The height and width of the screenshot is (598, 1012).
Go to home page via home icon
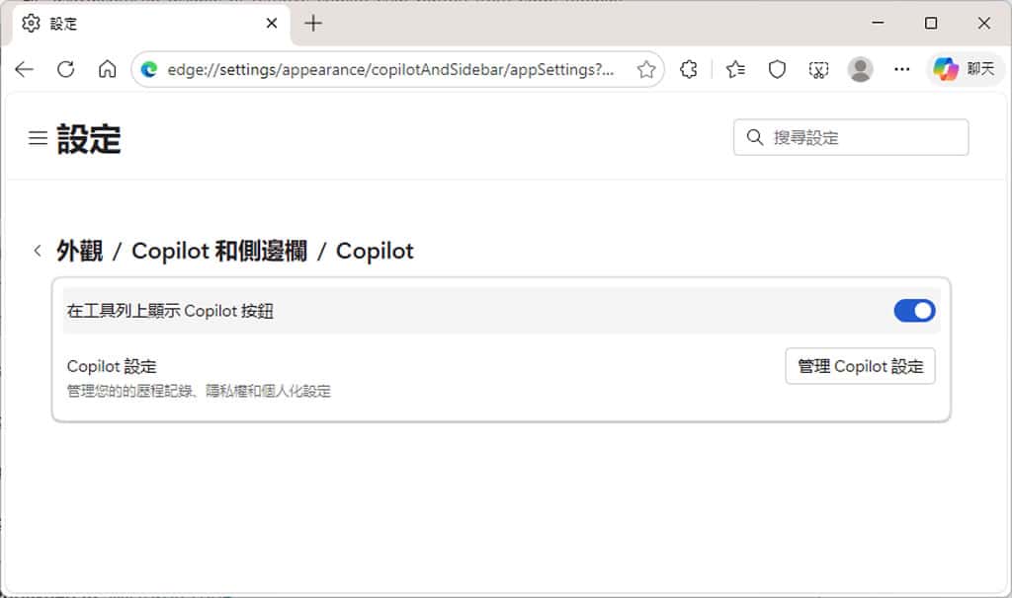pos(107,69)
